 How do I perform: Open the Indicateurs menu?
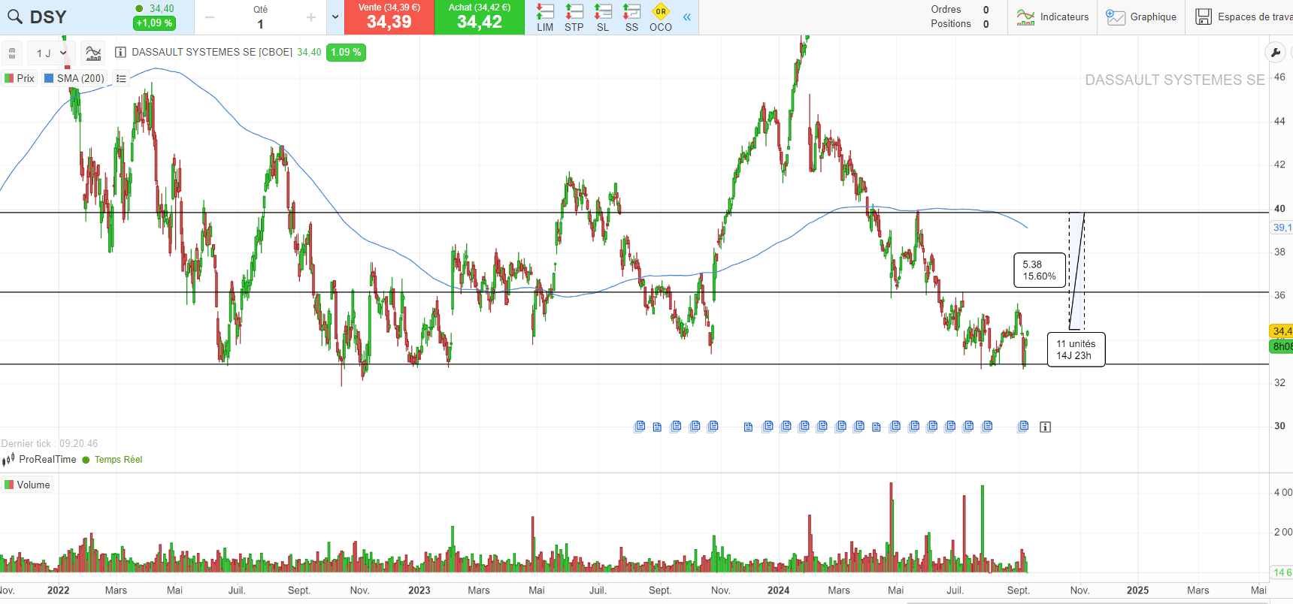click(x=1052, y=17)
